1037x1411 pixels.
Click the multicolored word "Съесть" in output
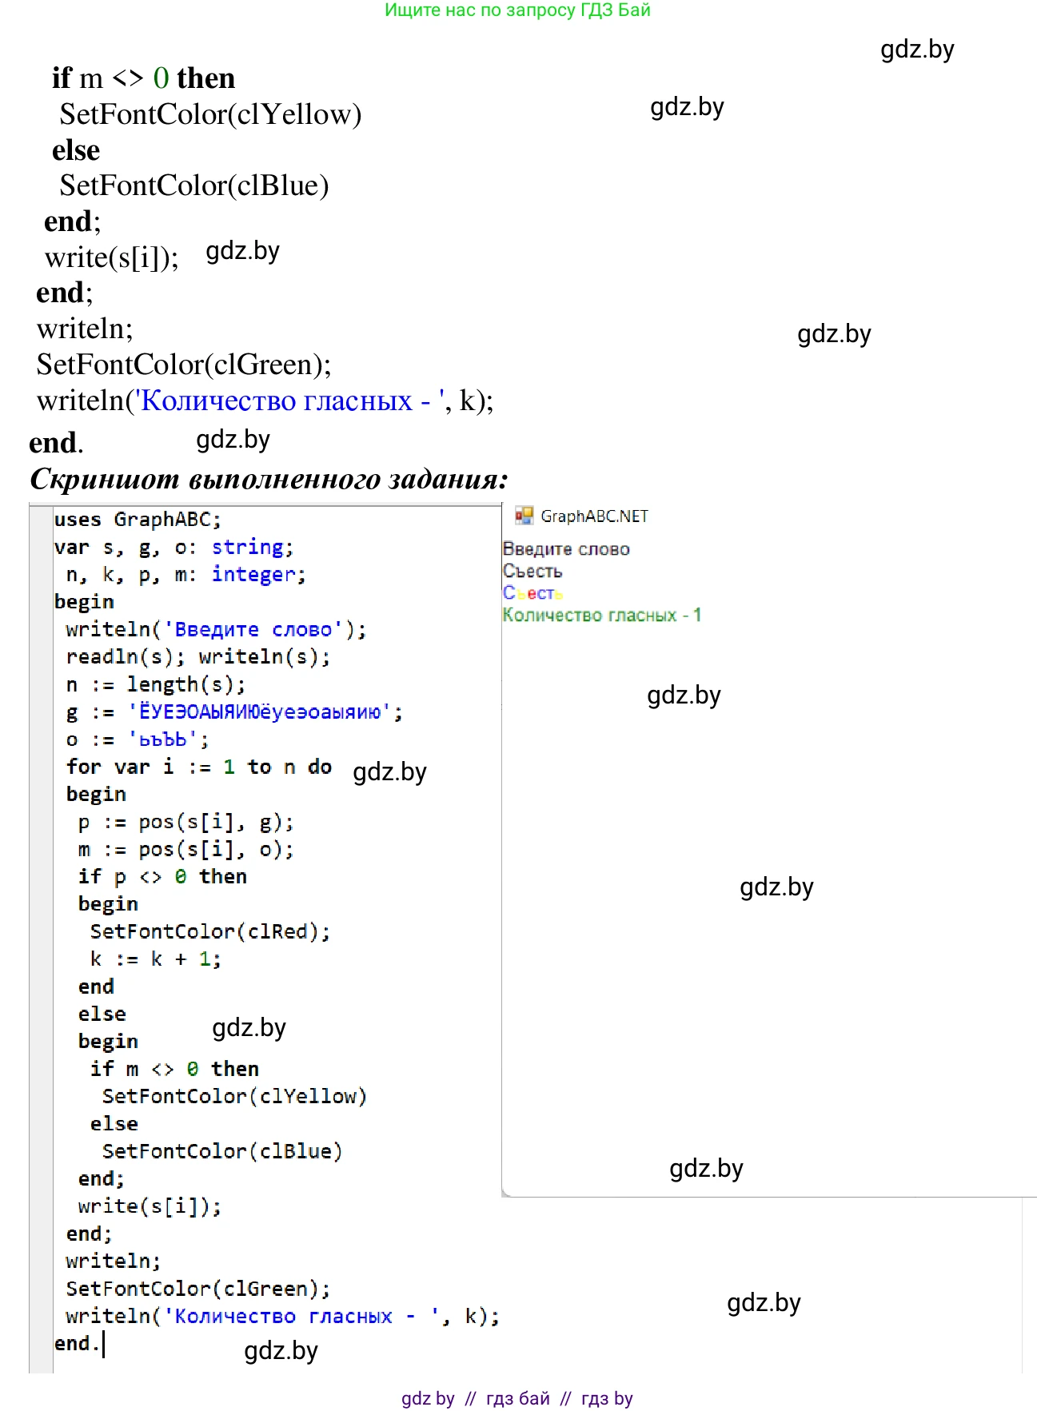coord(532,593)
